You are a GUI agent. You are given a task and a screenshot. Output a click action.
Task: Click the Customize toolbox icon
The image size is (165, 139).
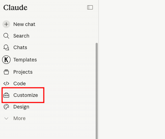(x=6, y=95)
